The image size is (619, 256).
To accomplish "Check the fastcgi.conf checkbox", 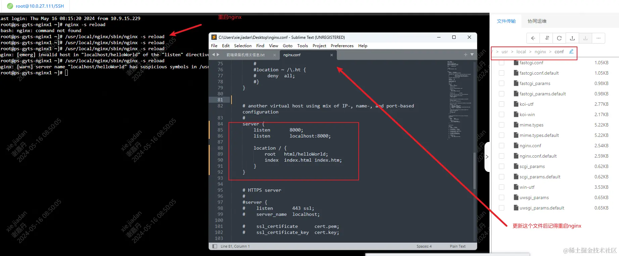I will pos(502,63).
